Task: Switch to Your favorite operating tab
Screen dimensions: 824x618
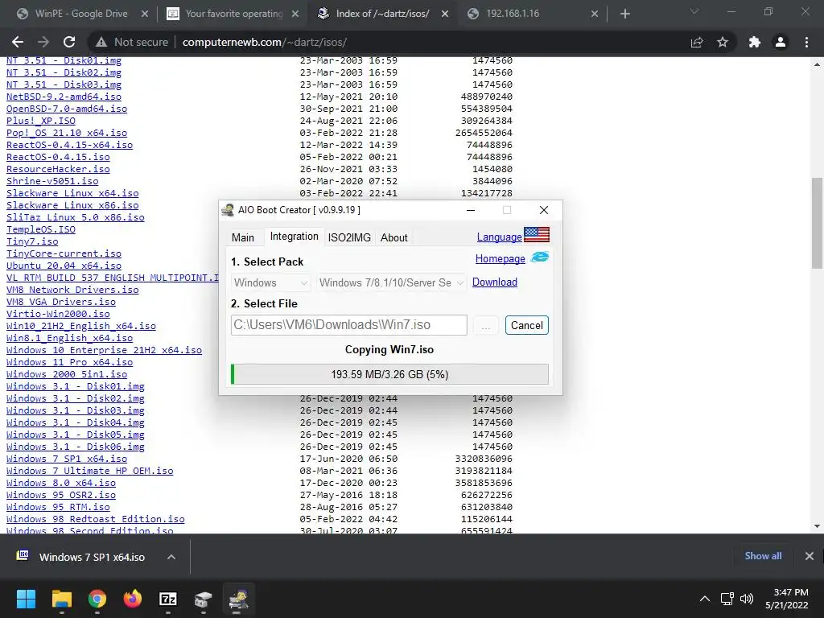Action: [x=234, y=14]
